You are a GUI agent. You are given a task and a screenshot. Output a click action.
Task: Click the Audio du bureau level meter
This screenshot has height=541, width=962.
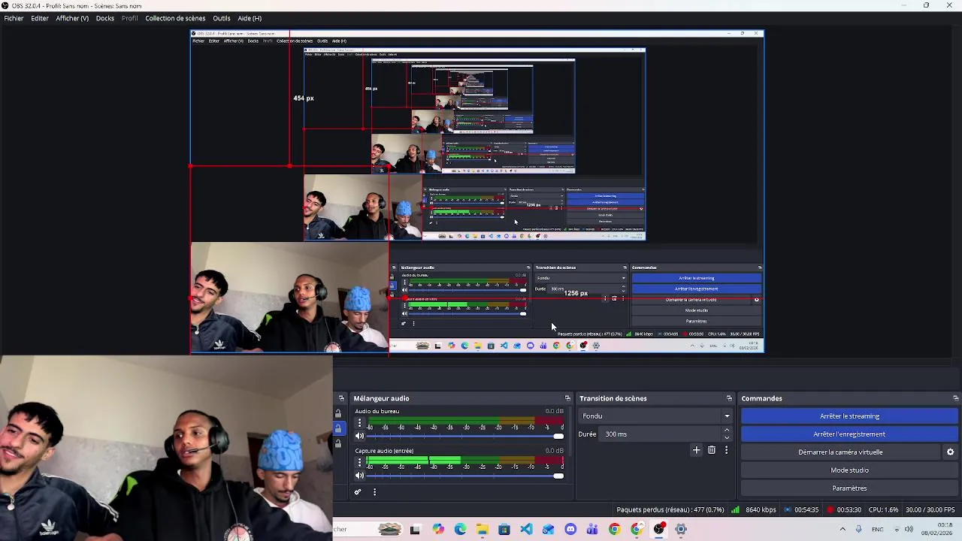coord(465,421)
